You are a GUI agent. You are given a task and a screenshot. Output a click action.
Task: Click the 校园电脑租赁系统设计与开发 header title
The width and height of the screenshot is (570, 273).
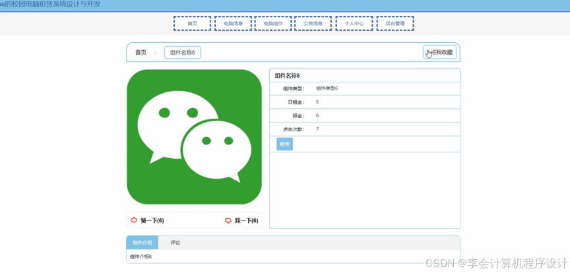(51, 5)
